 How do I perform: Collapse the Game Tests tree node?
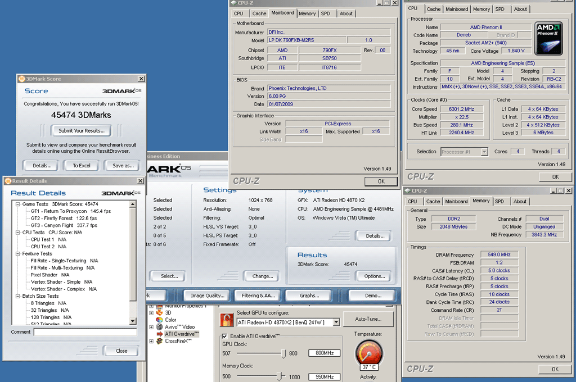click(x=17, y=204)
